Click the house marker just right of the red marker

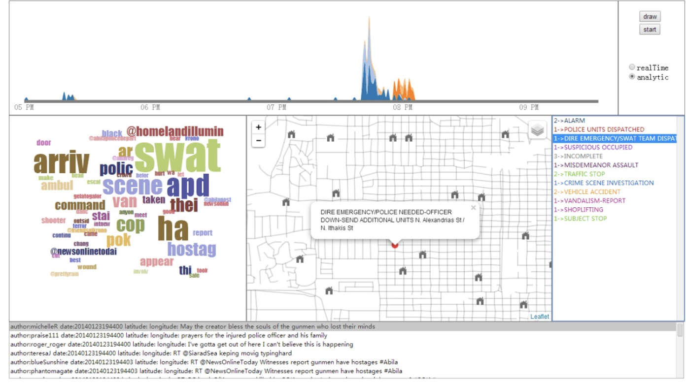[422, 255]
